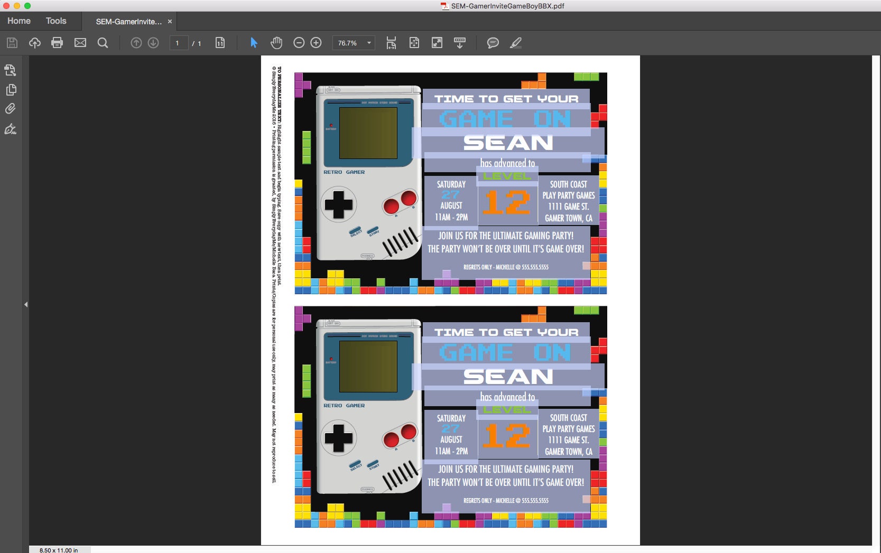Viewport: 881px width, 553px height.
Task: Open the left panel search-replace icon
Action: [11, 70]
